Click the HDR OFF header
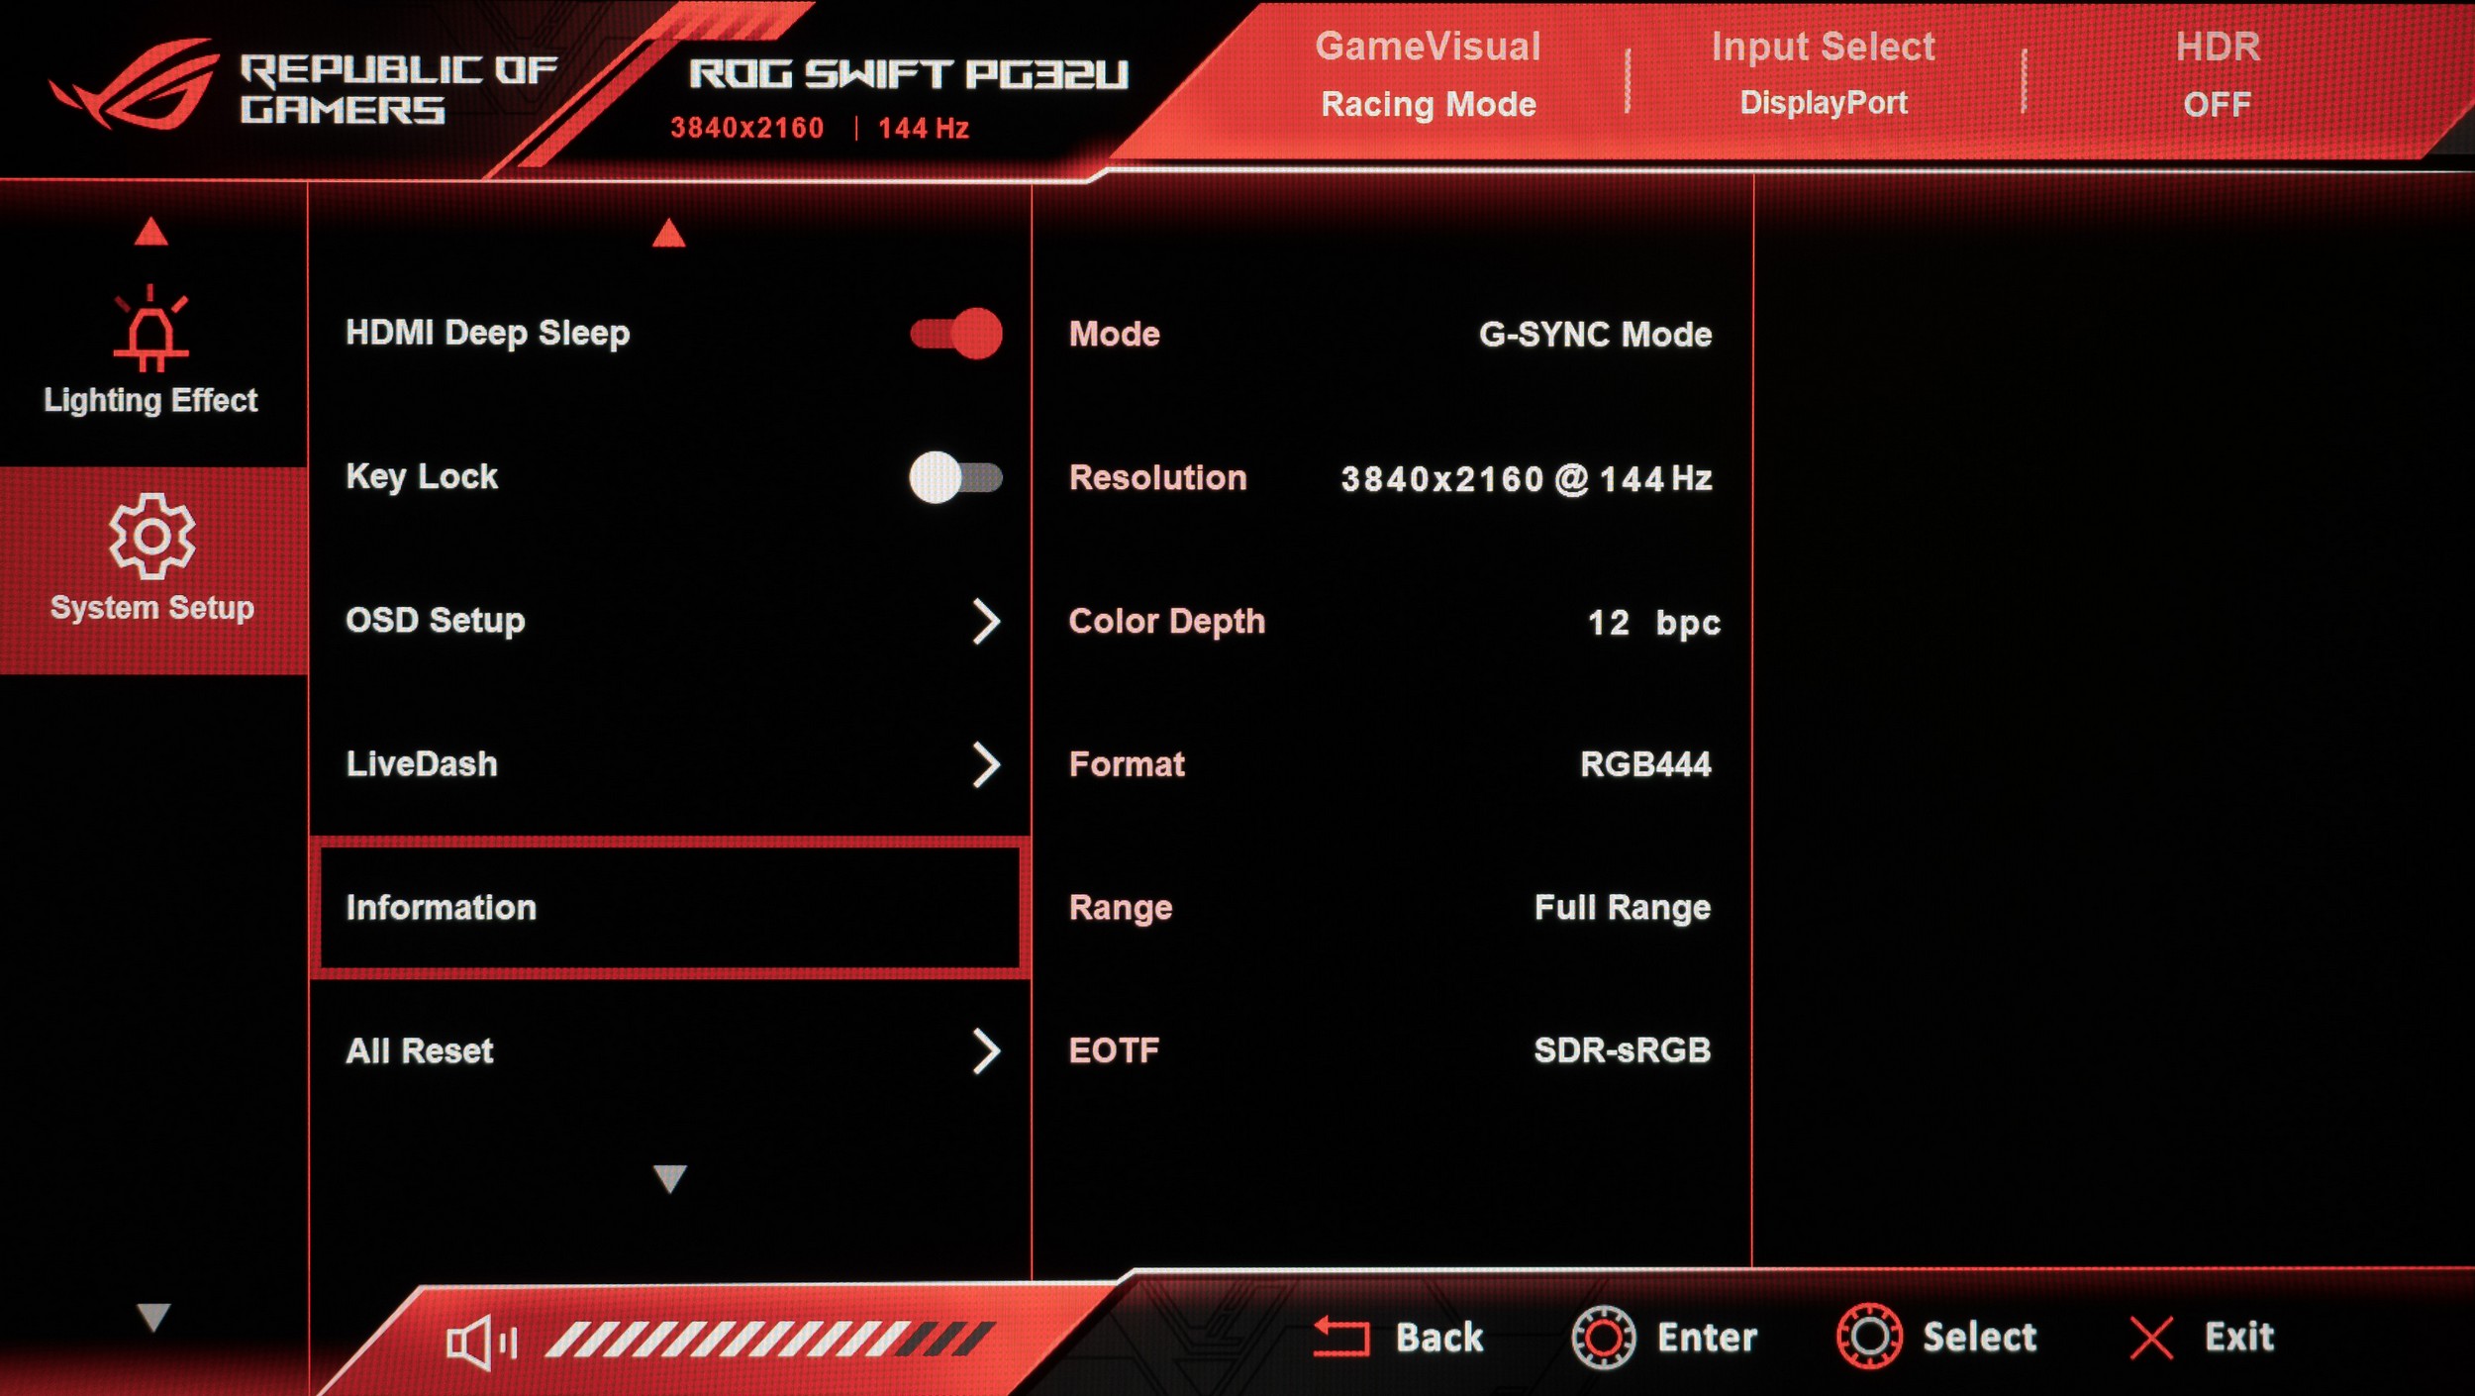This screenshot has width=2475, height=1396. tap(2217, 75)
